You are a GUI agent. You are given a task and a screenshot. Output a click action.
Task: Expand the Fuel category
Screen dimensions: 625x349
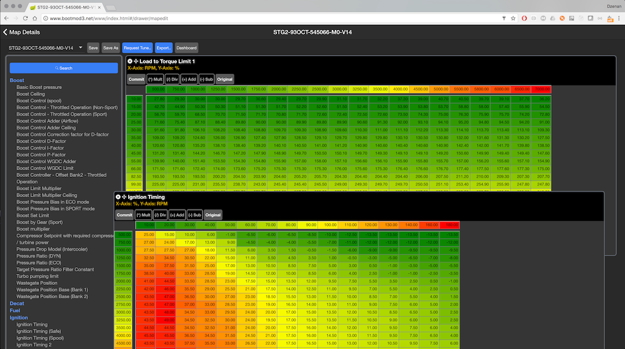[x=15, y=311]
